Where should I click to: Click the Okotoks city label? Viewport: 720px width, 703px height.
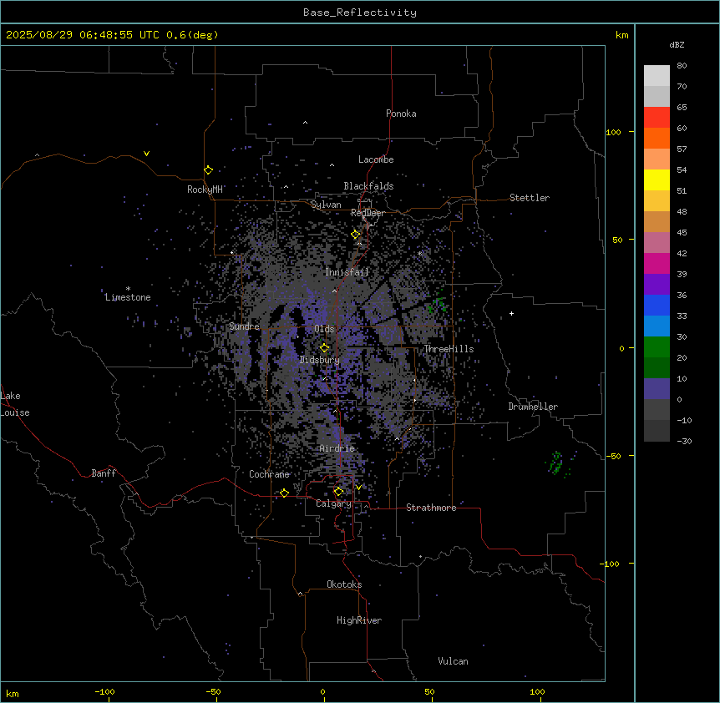click(344, 584)
